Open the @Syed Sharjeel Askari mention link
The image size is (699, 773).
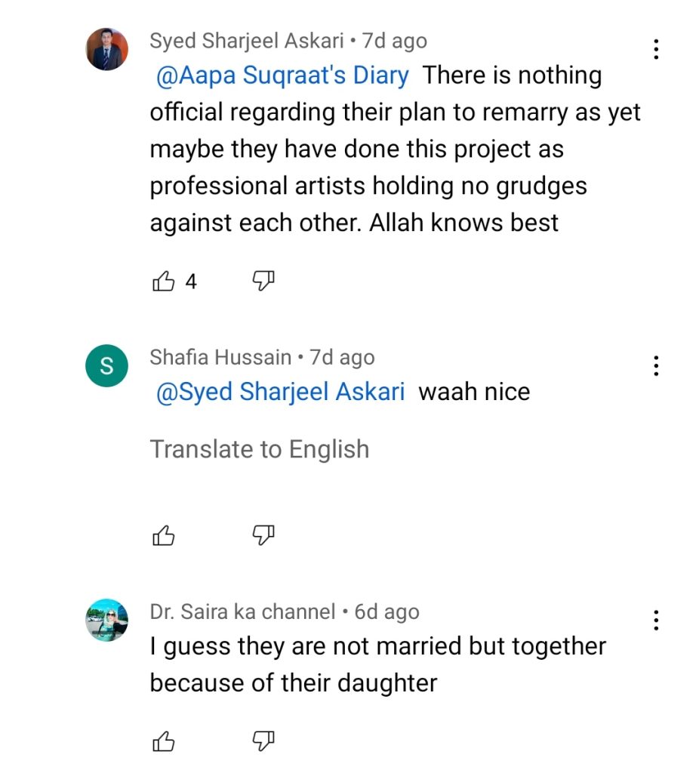point(280,392)
